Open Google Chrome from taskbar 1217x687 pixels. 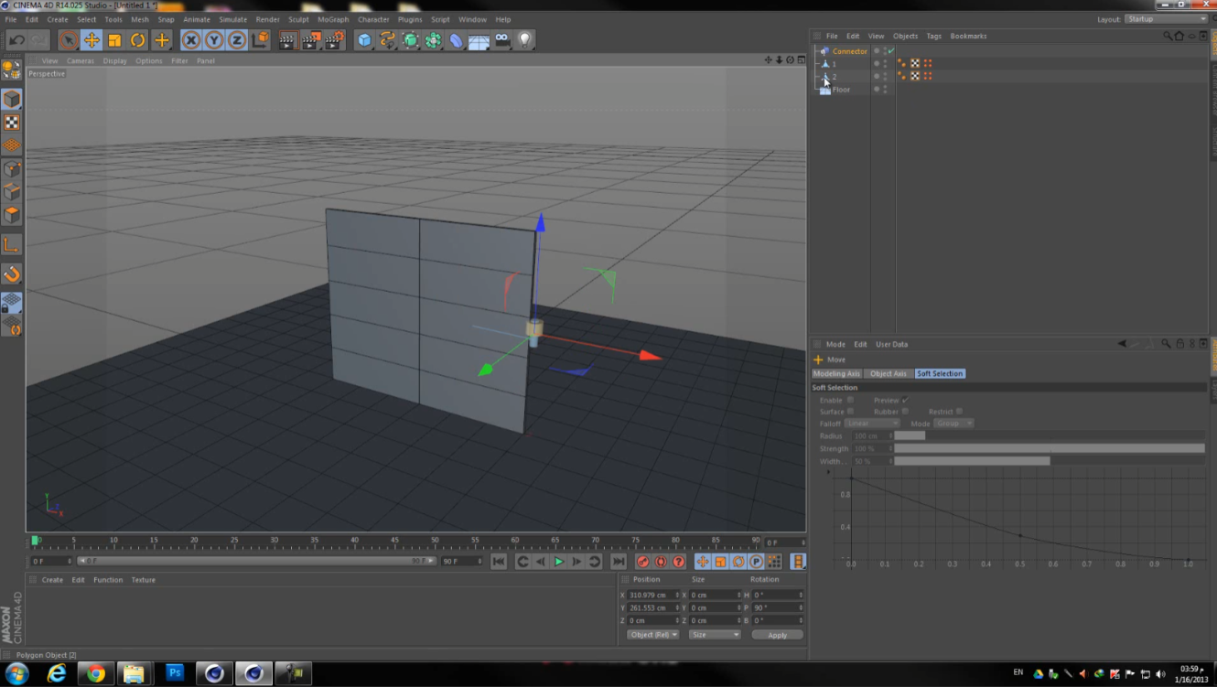pyautogui.click(x=95, y=674)
